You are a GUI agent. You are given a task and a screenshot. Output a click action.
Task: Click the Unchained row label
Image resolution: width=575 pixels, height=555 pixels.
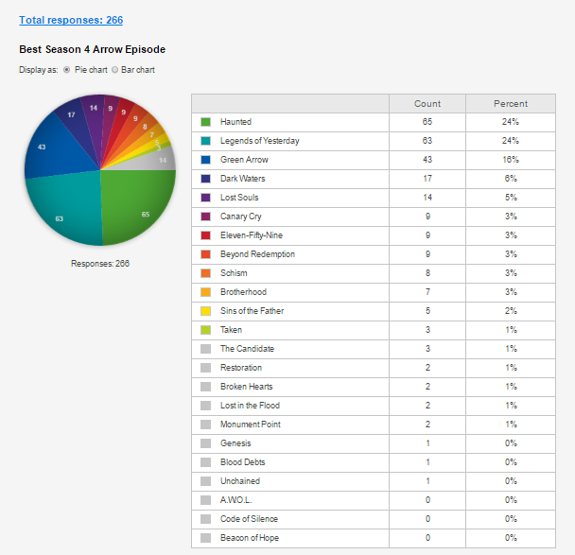[x=240, y=481]
